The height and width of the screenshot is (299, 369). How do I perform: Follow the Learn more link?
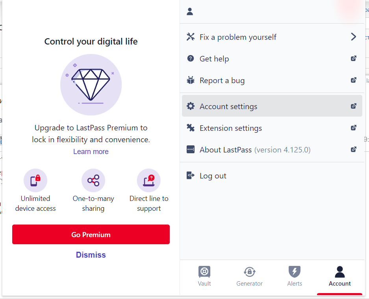coord(91,152)
